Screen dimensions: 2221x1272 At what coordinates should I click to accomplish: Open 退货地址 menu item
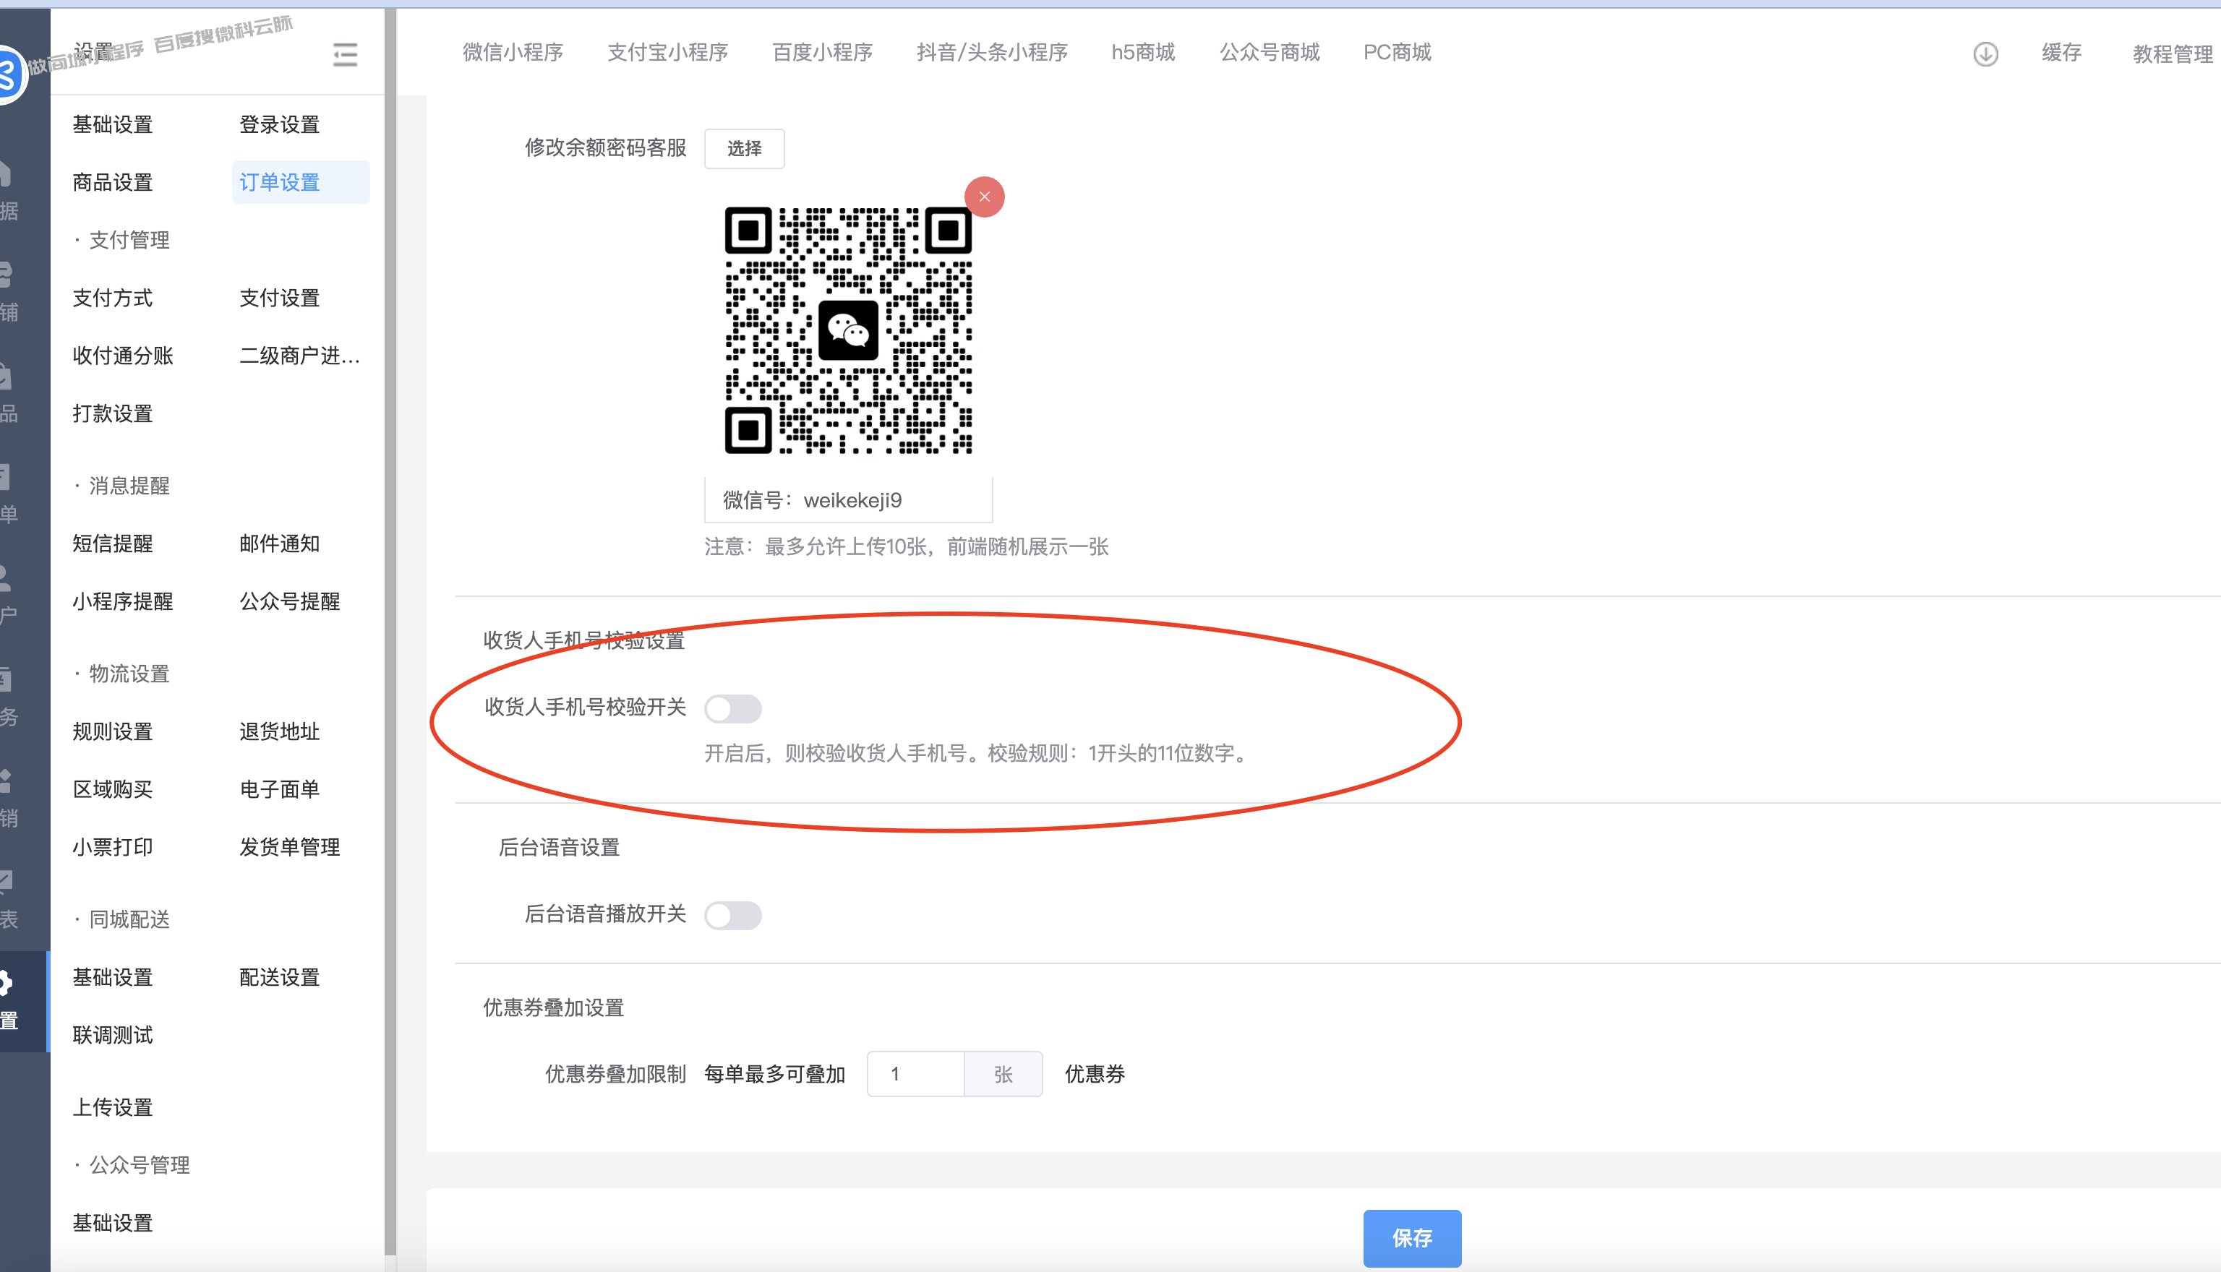click(280, 731)
